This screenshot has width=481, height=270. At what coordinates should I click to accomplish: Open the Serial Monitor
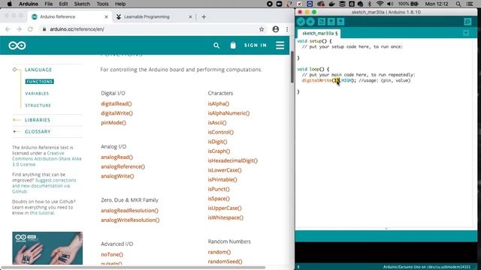coord(467,22)
